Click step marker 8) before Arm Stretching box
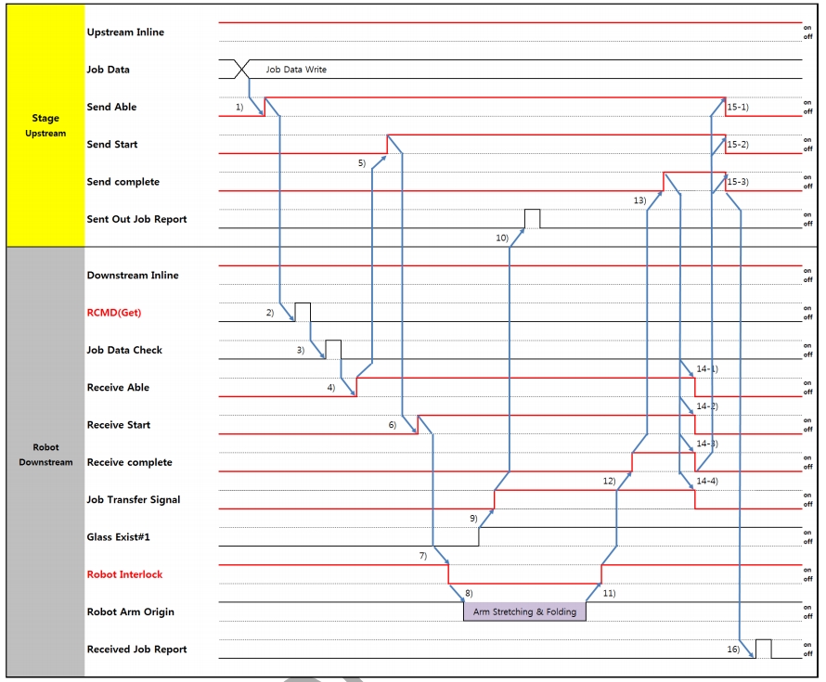This screenshot has width=826, height=682. point(469,592)
